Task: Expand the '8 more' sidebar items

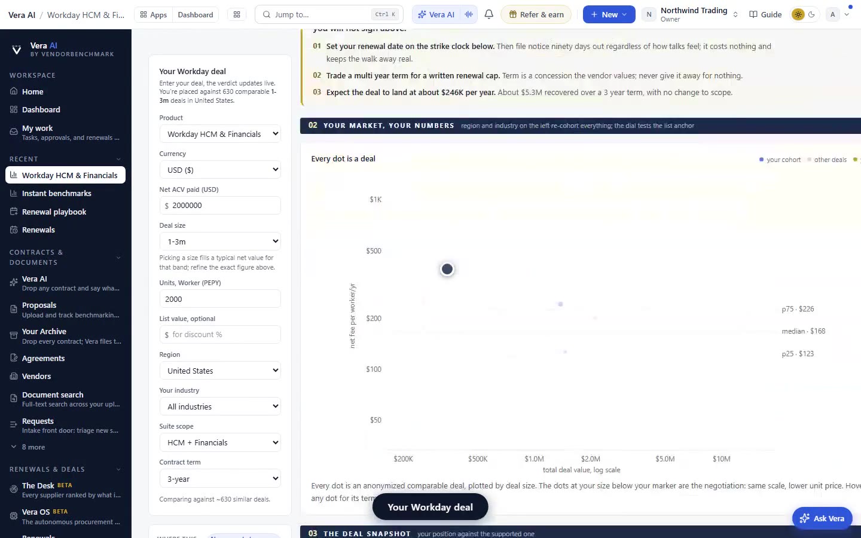Action: (28, 447)
